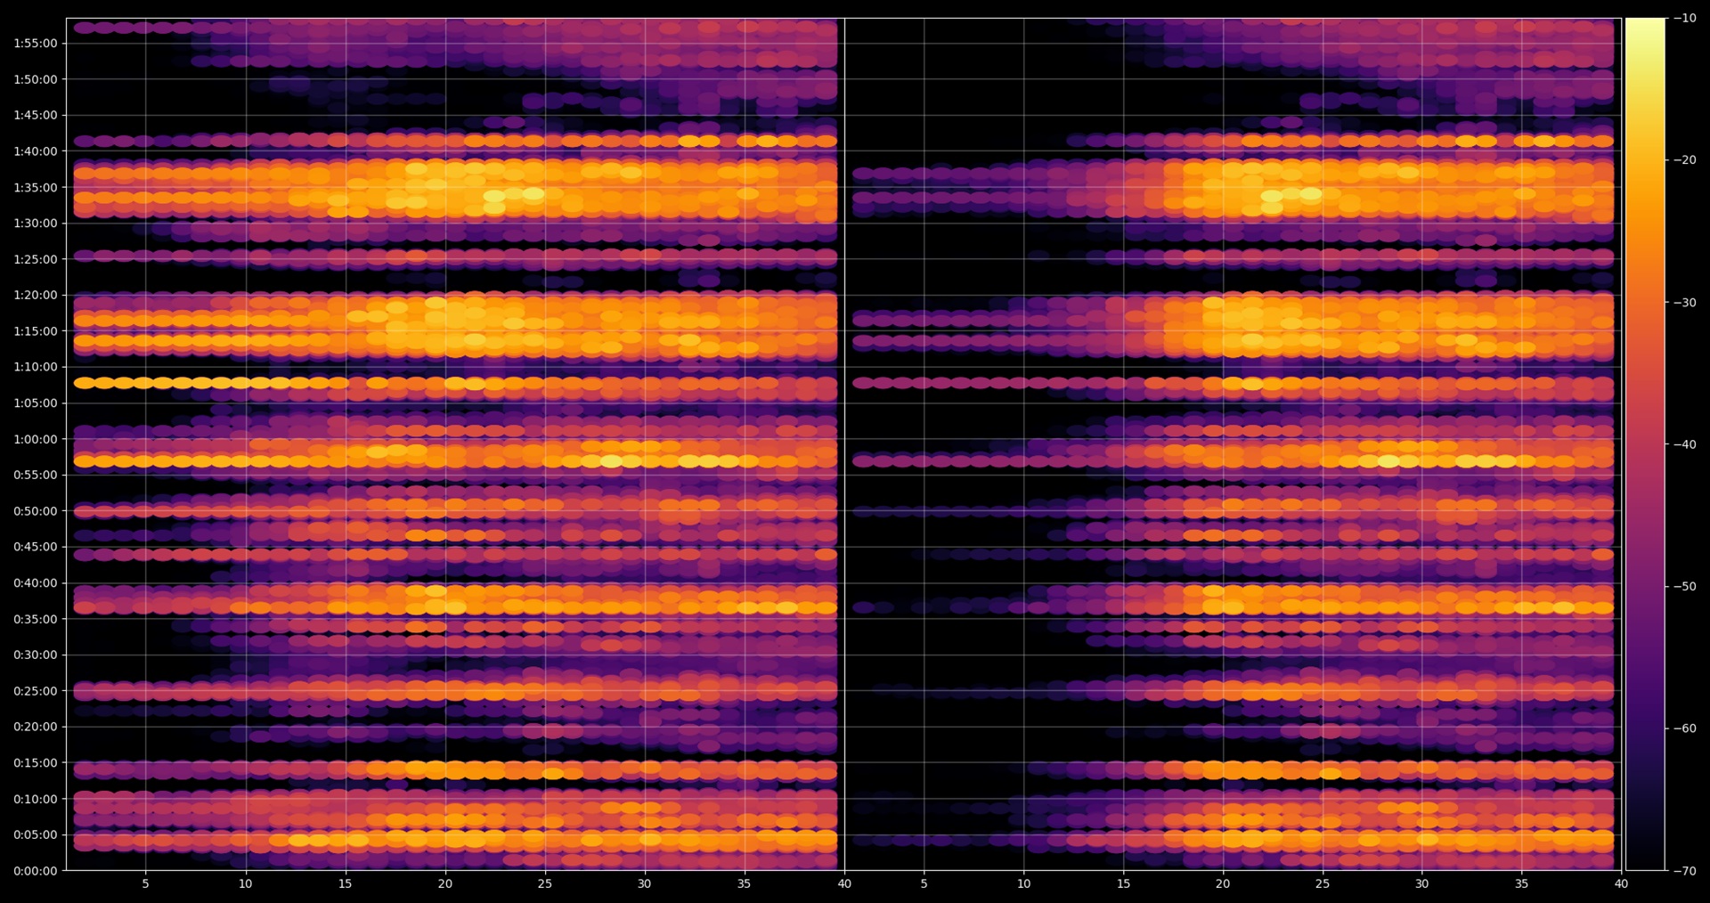Select the 0:55:00 time axis label
This screenshot has height=903, width=1710.
tap(35, 475)
